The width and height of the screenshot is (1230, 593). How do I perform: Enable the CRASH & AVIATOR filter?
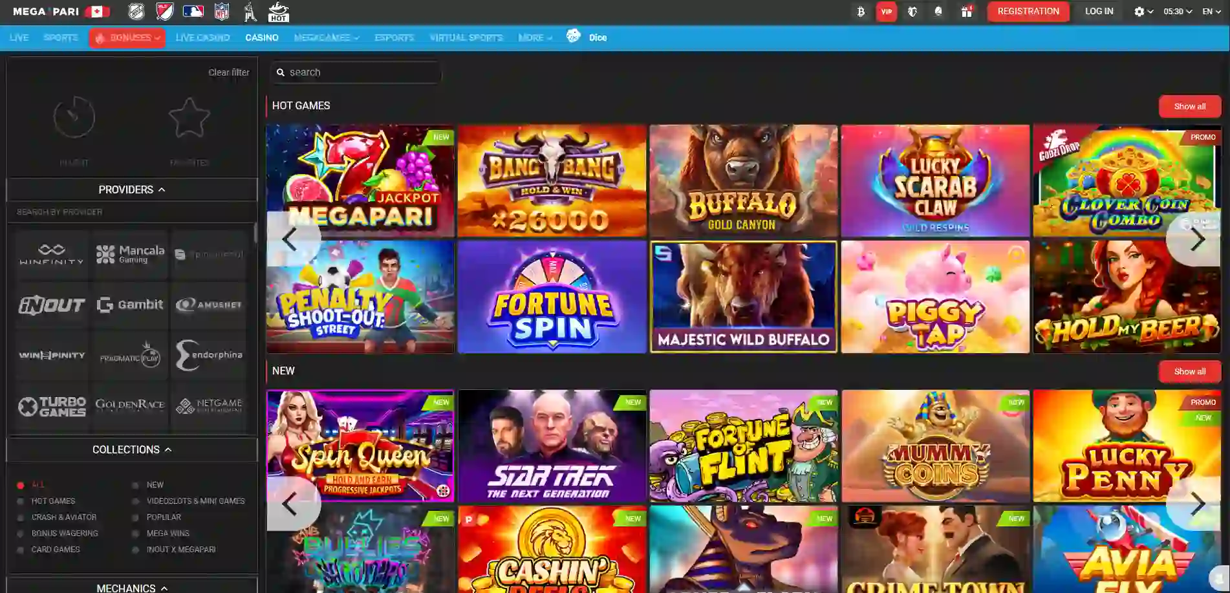click(63, 517)
